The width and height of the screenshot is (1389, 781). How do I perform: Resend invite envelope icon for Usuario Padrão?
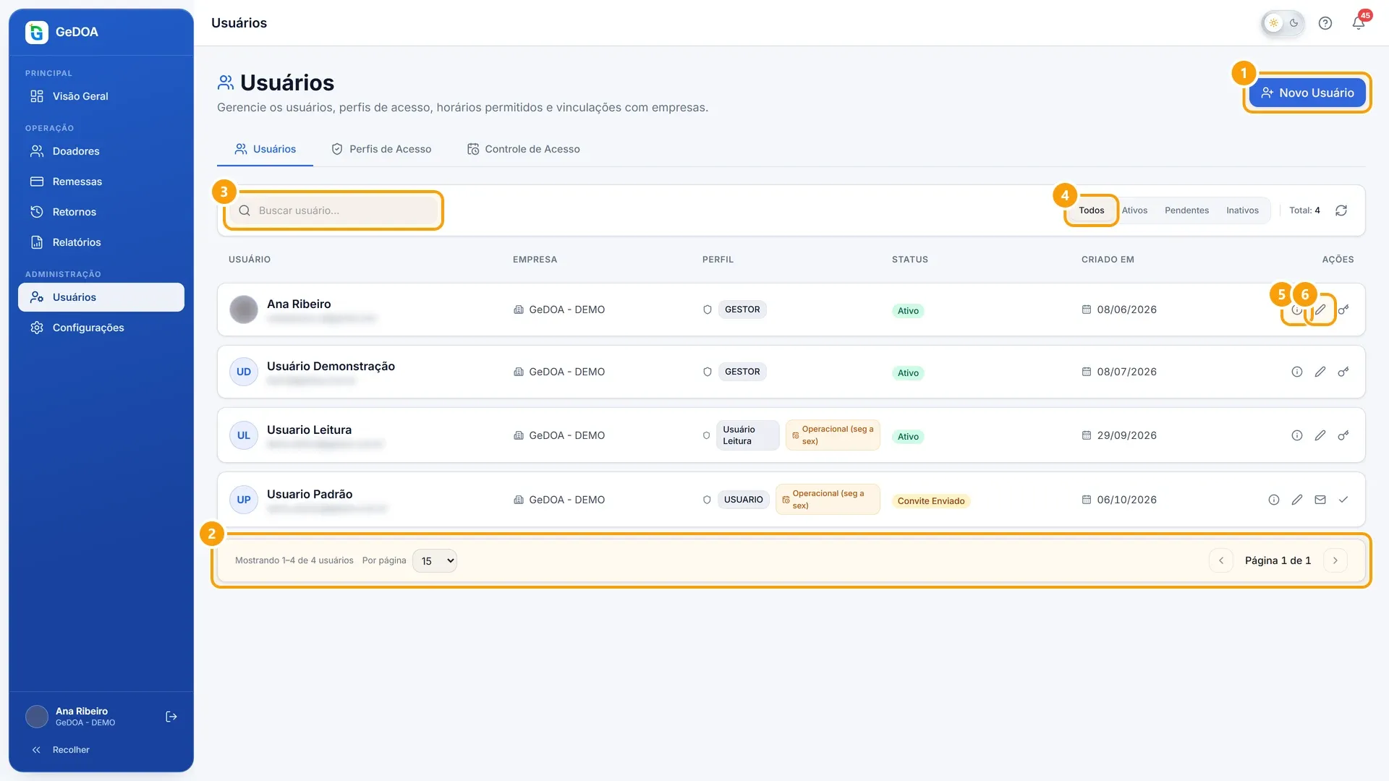[1320, 500]
